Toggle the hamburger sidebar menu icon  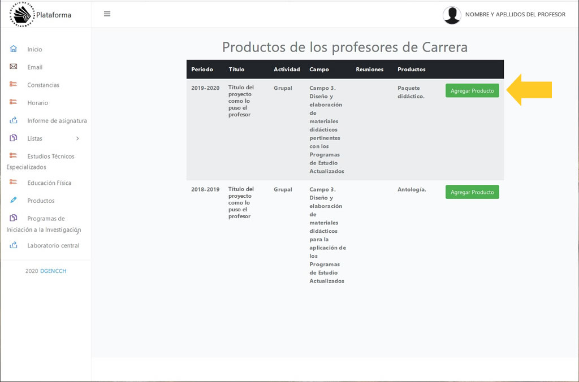coord(107,14)
